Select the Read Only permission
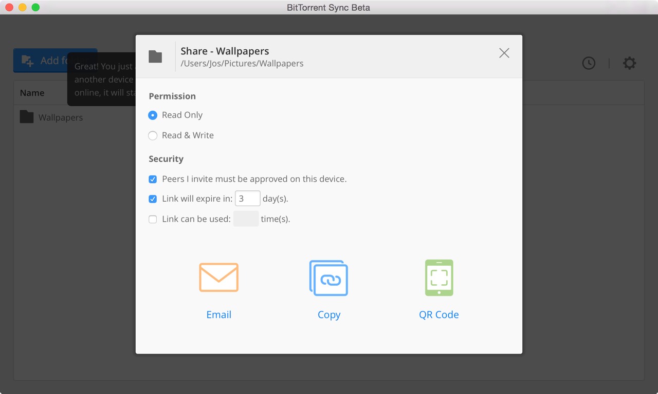Image resolution: width=658 pixels, height=394 pixels. coord(153,115)
